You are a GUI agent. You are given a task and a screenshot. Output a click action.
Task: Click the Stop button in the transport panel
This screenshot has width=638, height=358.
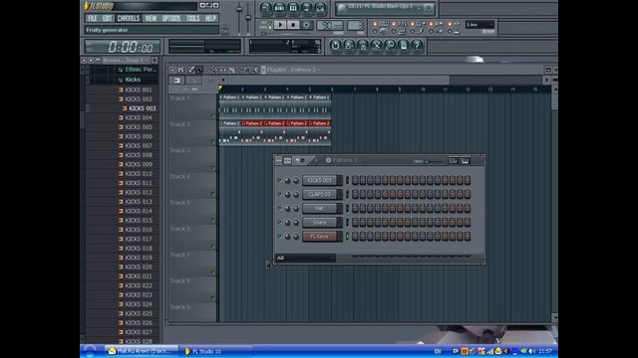click(x=293, y=25)
